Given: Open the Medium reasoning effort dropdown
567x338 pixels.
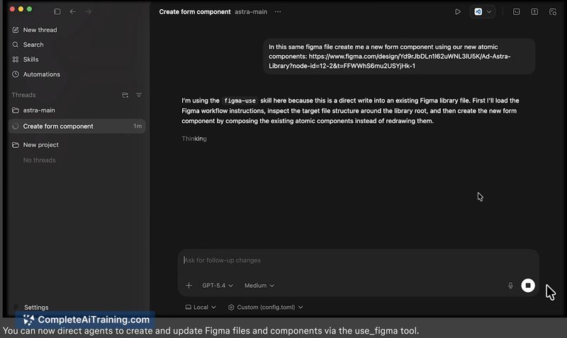Looking at the screenshot, I should (x=259, y=286).
